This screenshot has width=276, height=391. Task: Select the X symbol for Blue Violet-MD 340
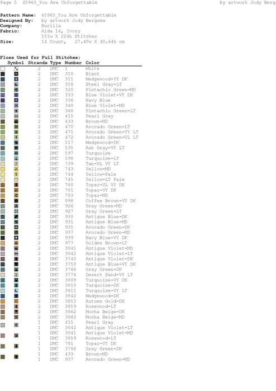click(16, 106)
